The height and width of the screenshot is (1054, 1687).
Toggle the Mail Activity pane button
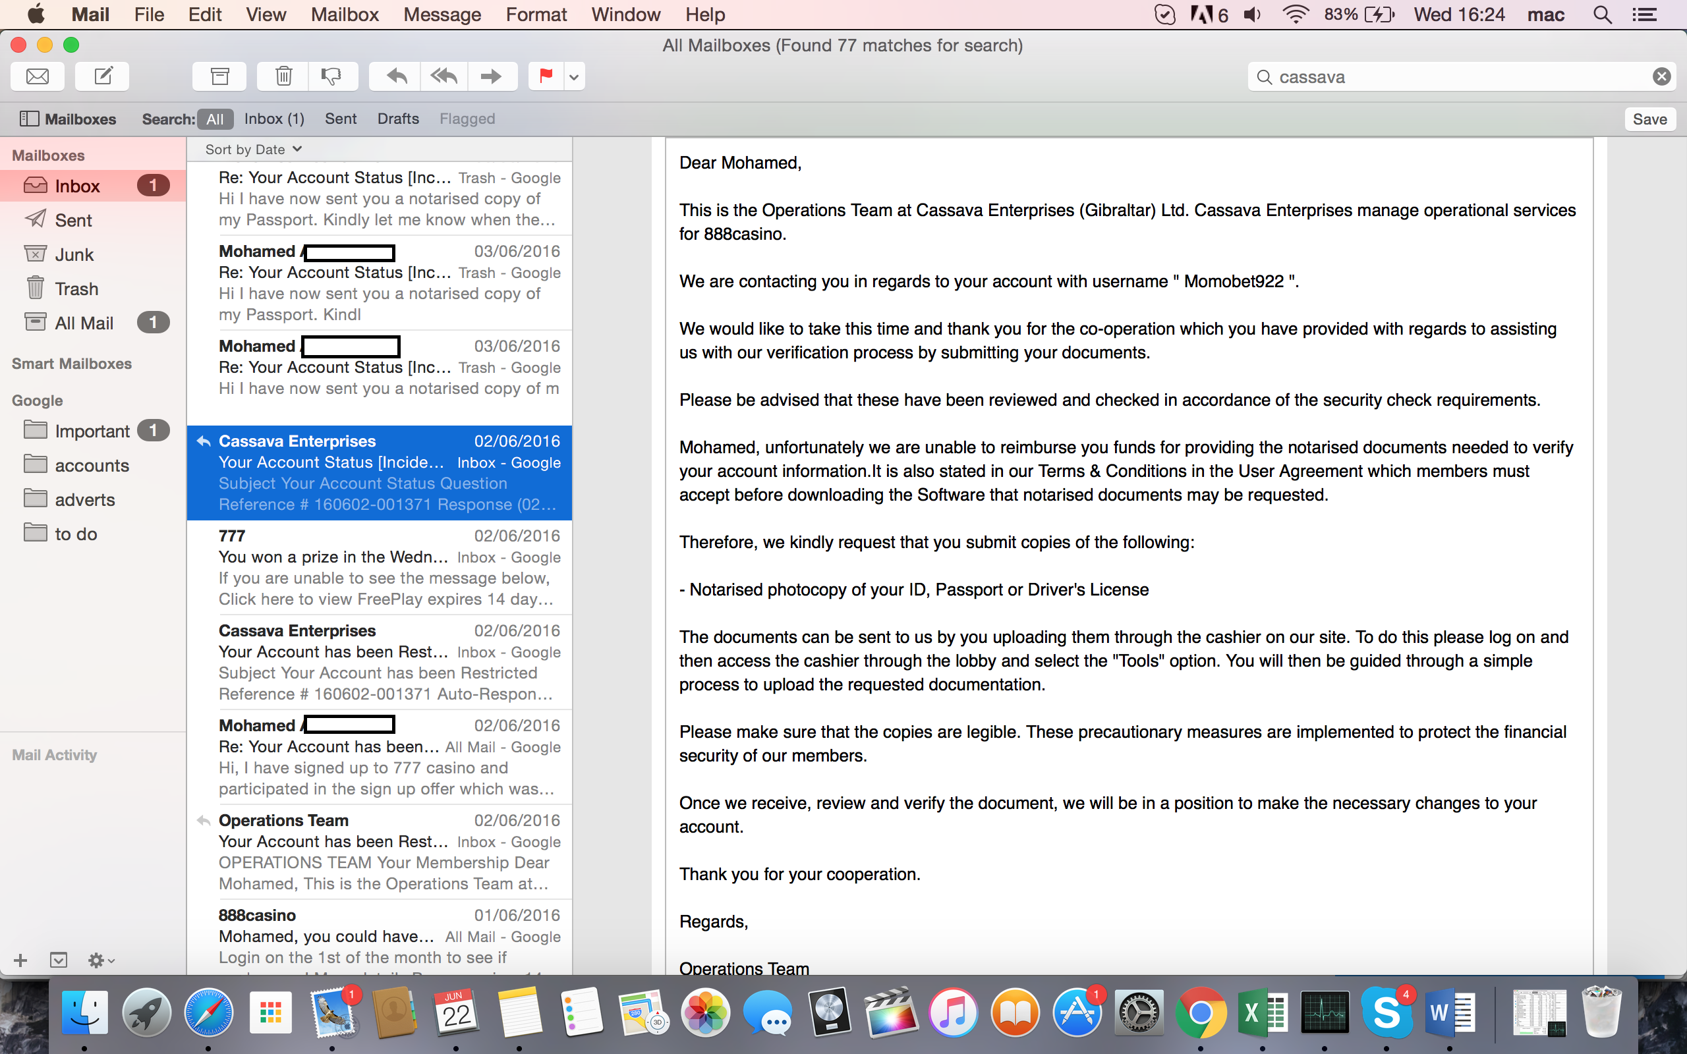pos(59,960)
